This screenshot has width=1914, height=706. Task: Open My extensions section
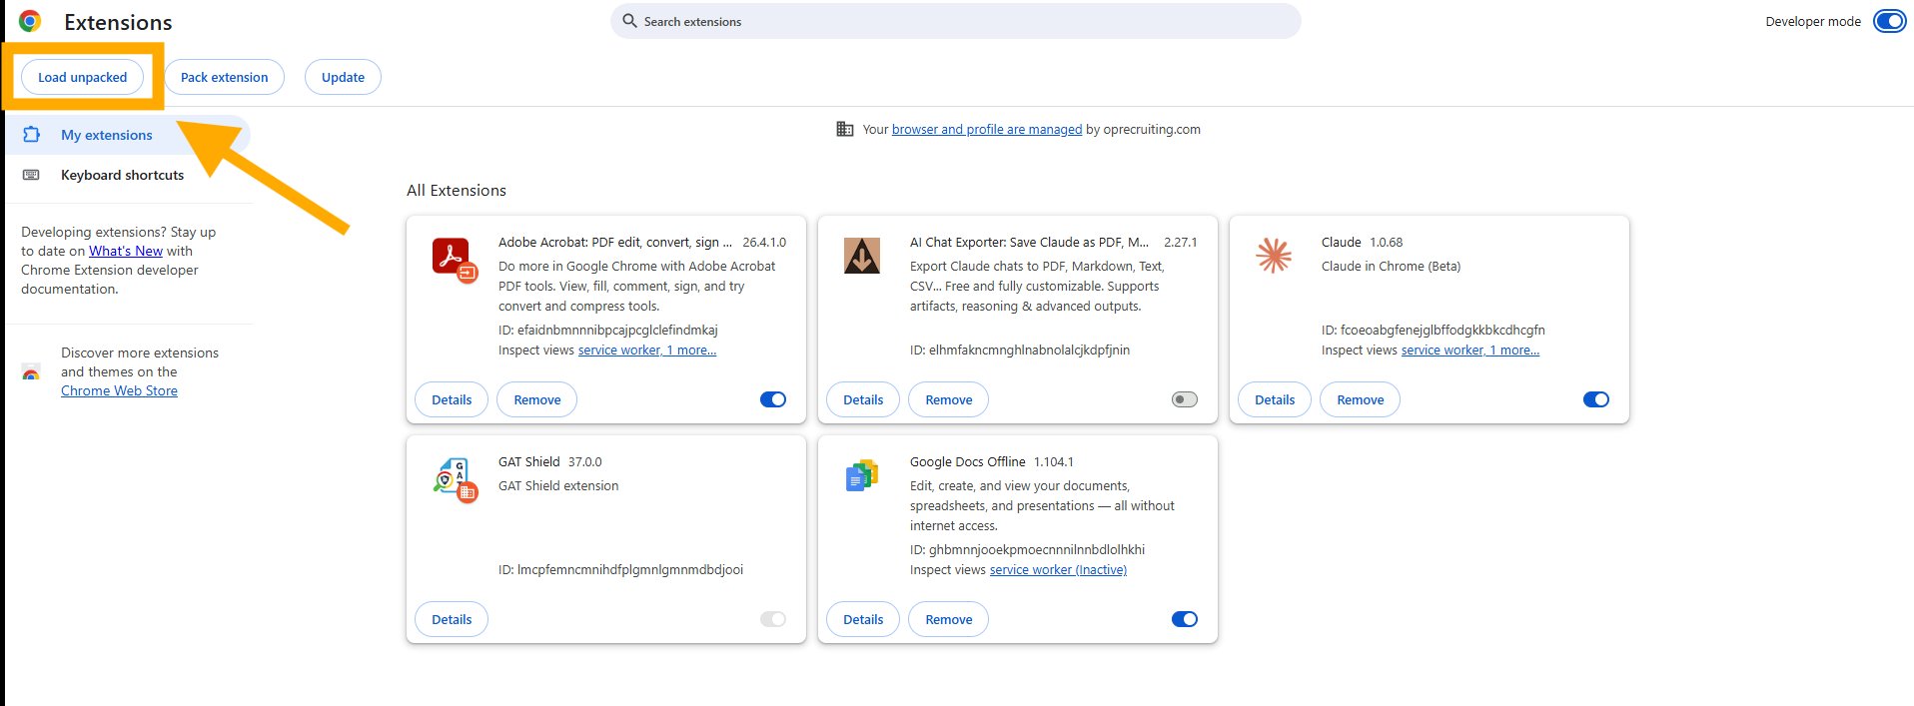[x=127, y=135]
